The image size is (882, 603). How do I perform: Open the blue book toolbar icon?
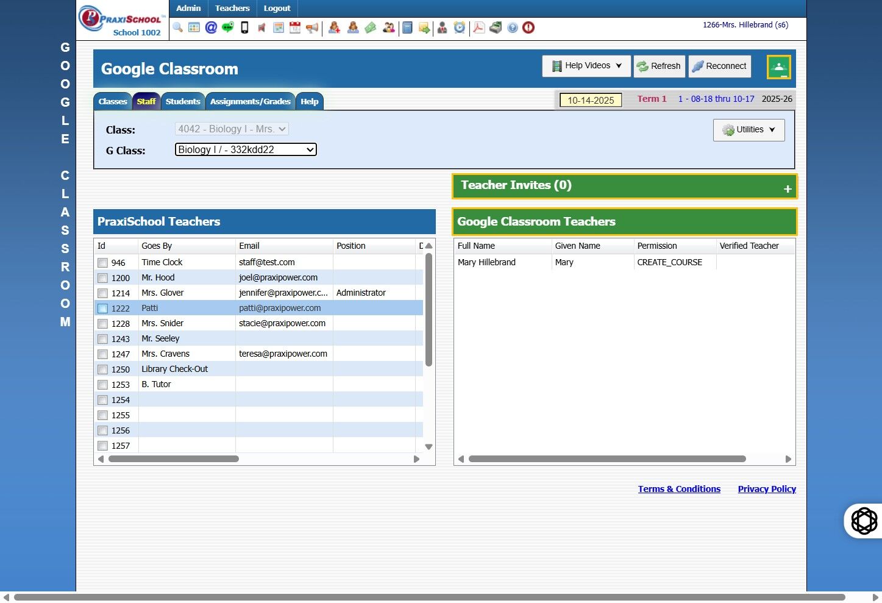(x=407, y=27)
